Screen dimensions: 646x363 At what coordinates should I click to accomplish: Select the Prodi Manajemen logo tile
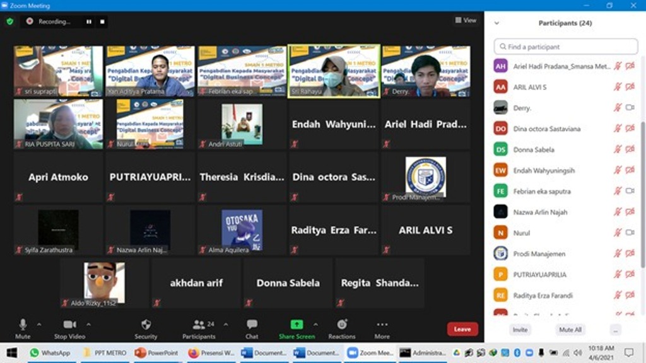pyautogui.click(x=426, y=177)
